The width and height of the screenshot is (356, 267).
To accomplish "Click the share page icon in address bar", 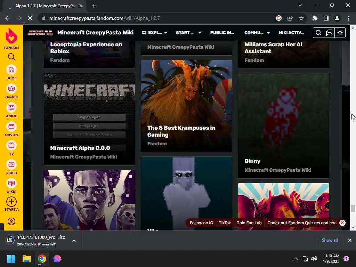I will tap(290, 18).
